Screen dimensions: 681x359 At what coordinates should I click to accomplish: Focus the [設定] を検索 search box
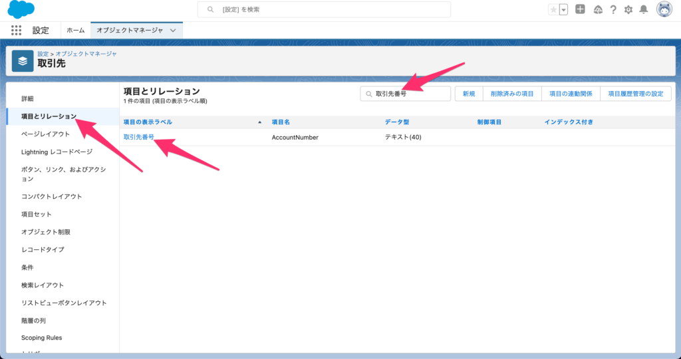(x=324, y=9)
